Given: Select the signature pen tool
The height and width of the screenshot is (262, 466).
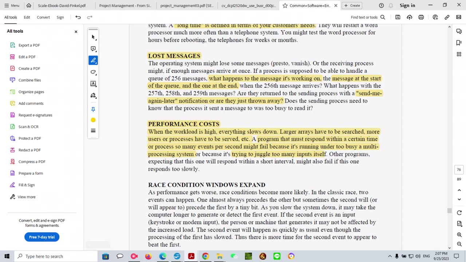Looking at the screenshot, I should pyautogui.click(x=93, y=96).
